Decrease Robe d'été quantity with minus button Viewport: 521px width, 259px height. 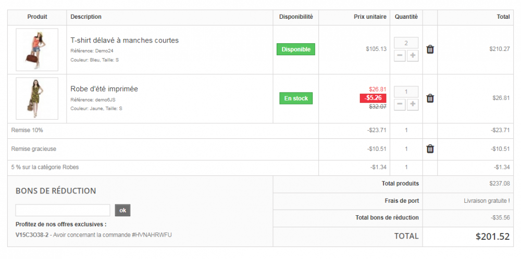400,105
